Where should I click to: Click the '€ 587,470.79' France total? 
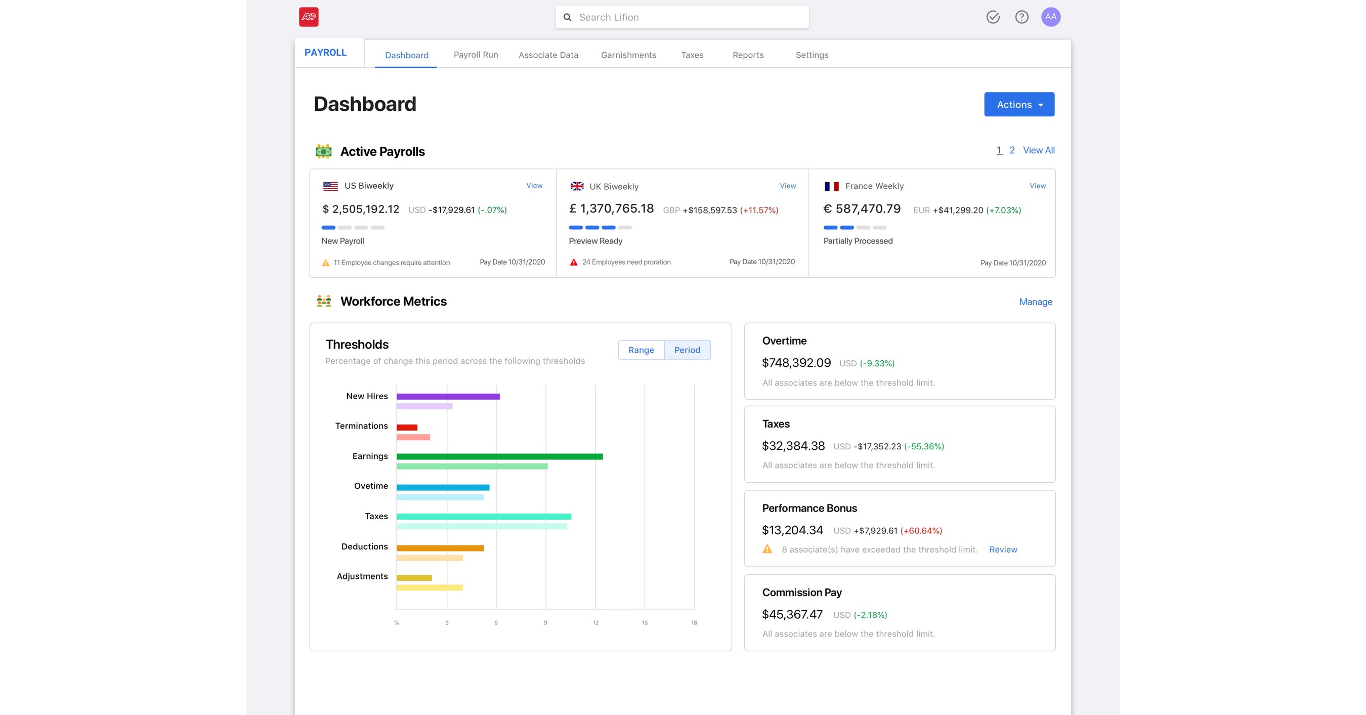click(862, 208)
